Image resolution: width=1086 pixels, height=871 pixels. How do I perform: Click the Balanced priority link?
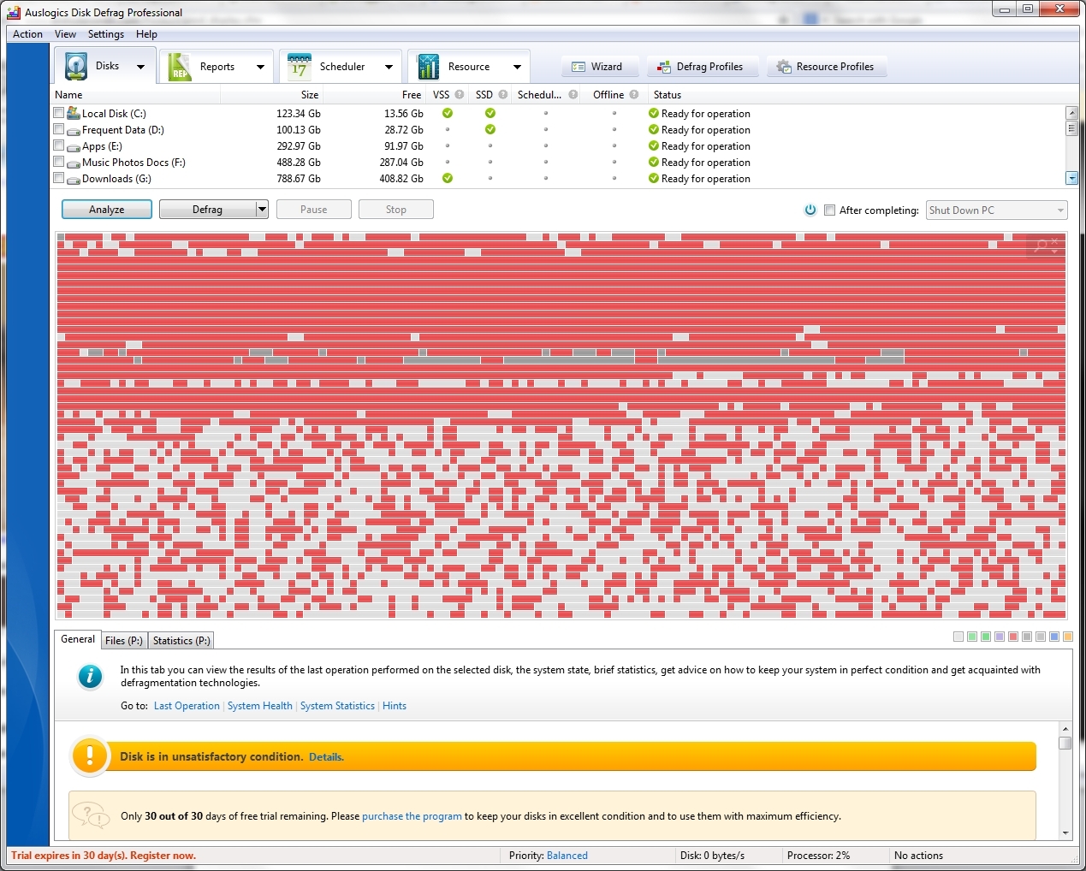click(567, 856)
